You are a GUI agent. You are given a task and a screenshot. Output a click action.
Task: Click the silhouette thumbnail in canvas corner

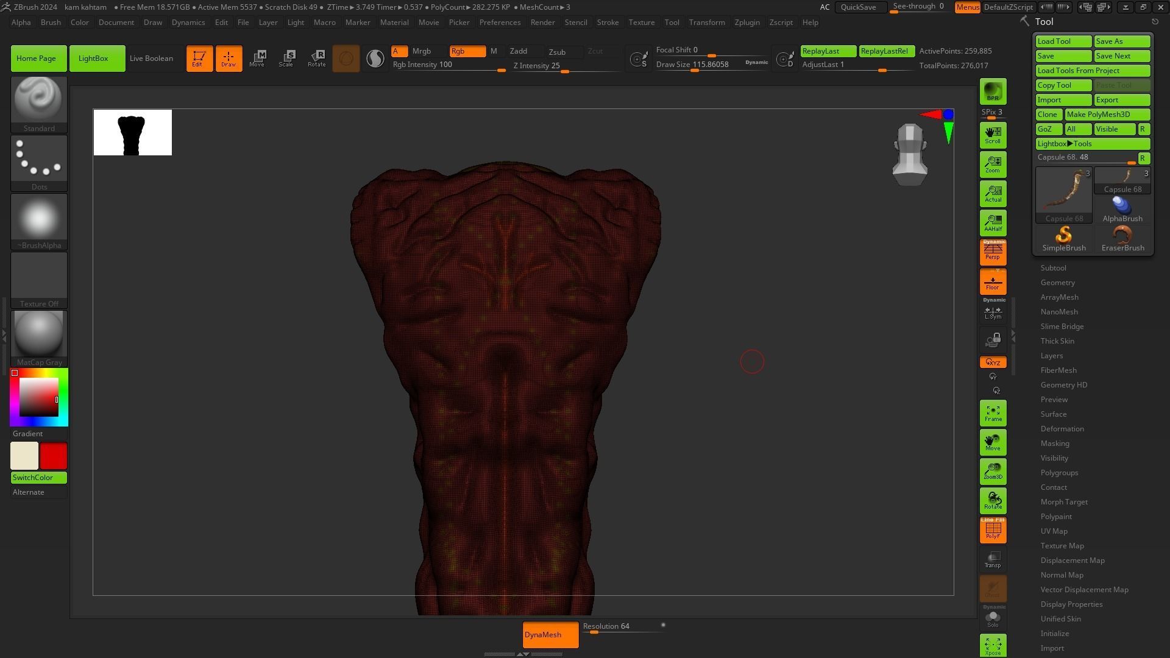click(133, 133)
